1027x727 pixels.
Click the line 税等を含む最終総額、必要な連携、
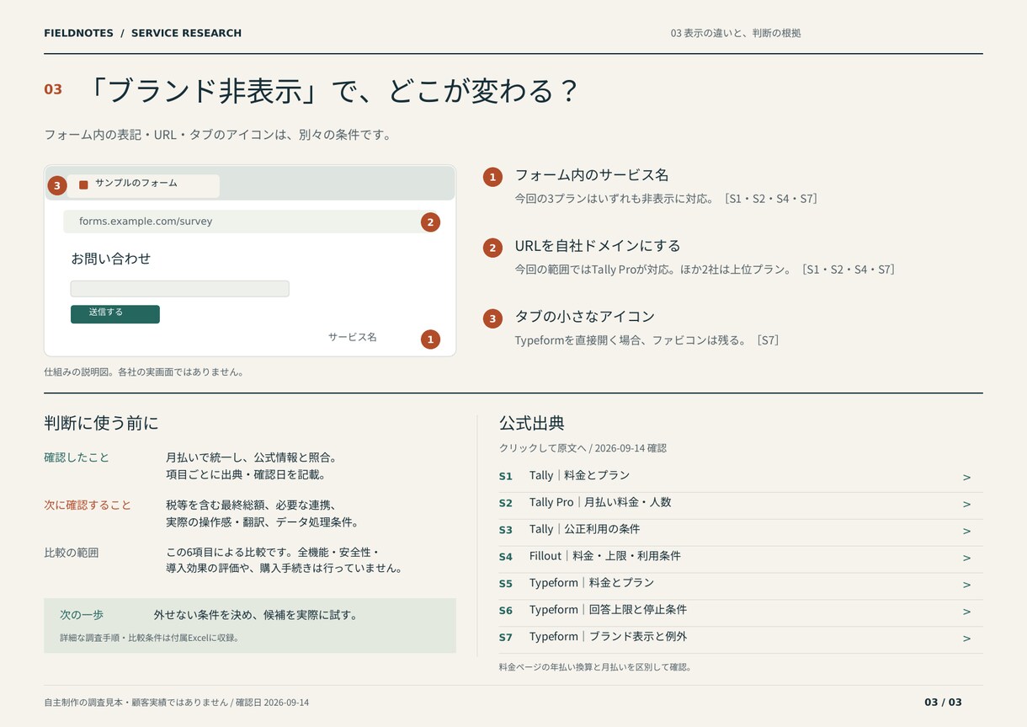click(x=252, y=505)
